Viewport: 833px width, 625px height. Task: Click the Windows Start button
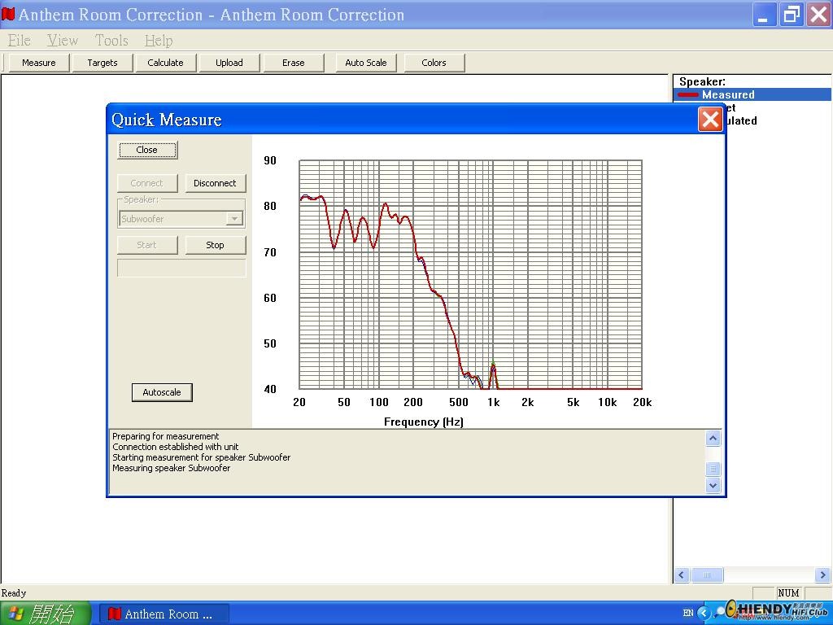46,614
